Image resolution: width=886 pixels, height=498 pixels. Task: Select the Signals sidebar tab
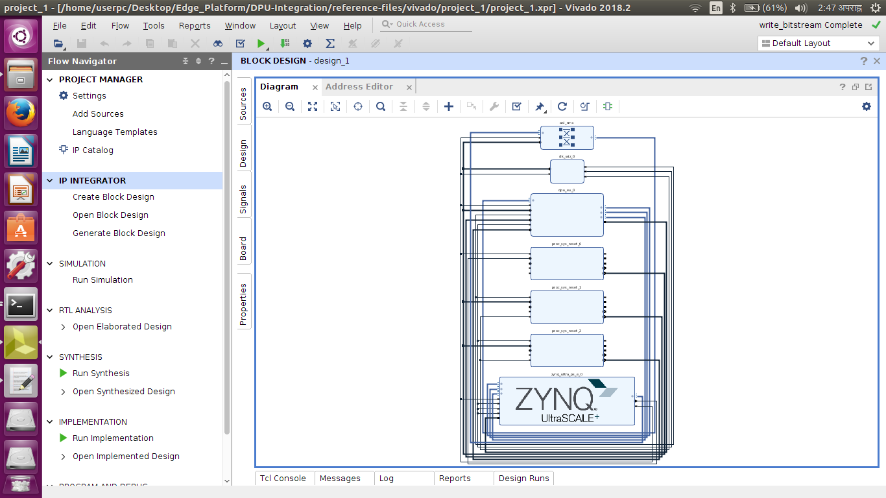coord(243,198)
